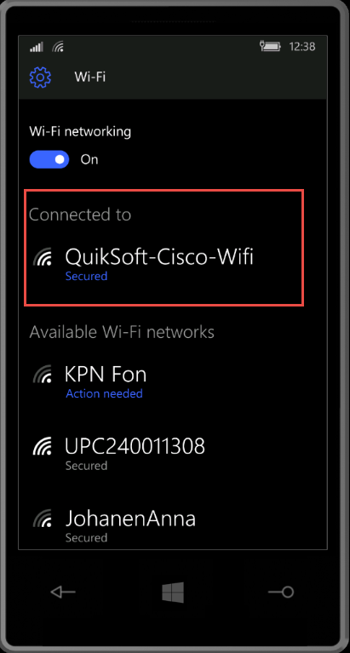Tap the JohanenAnna signal strength icon
This screenshot has height=653, width=350.
[x=43, y=518]
